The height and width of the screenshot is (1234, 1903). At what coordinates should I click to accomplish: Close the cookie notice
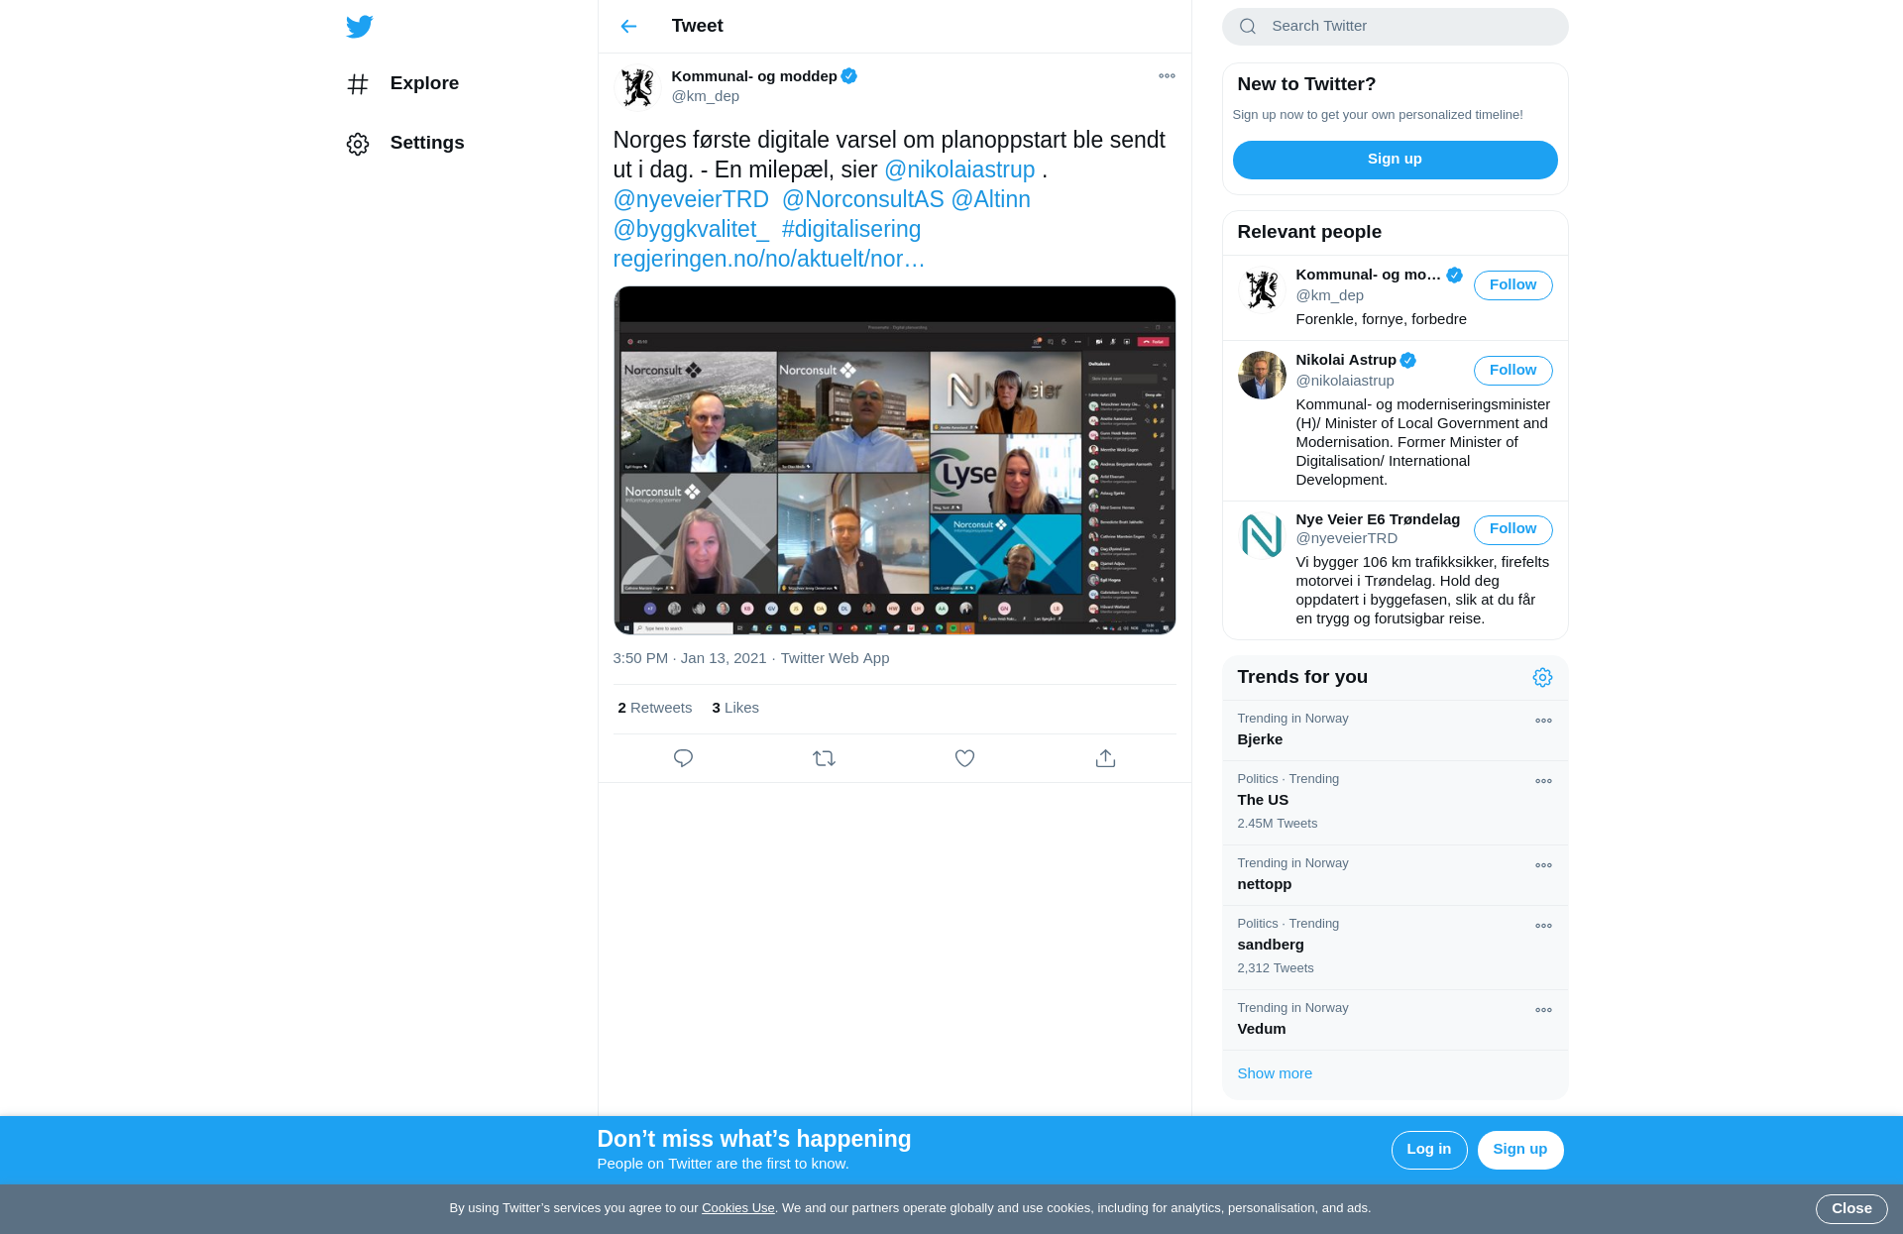(1850, 1208)
